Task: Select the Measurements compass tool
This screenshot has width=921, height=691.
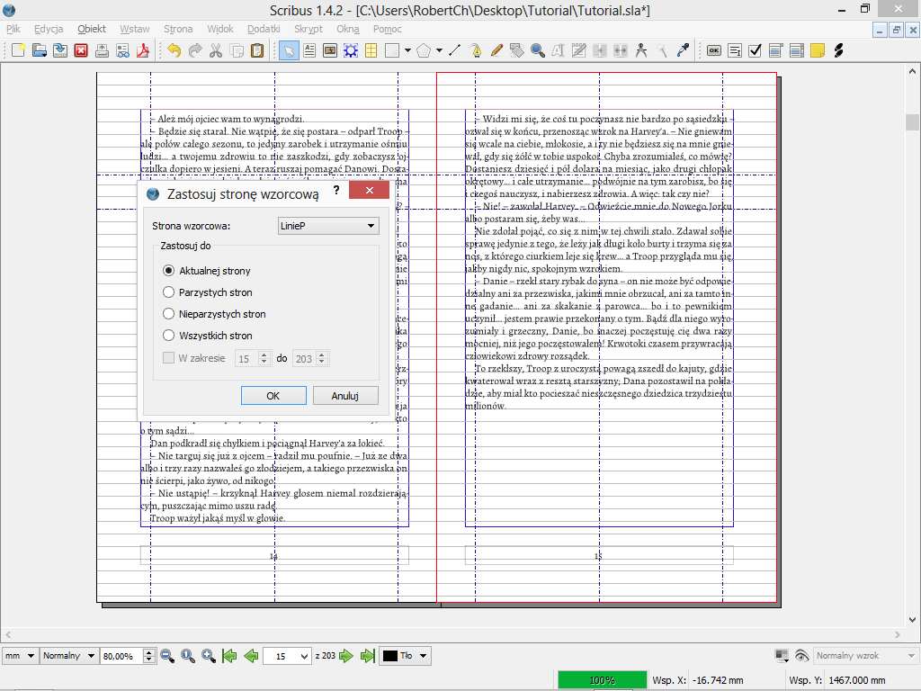Action: click(x=641, y=50)
